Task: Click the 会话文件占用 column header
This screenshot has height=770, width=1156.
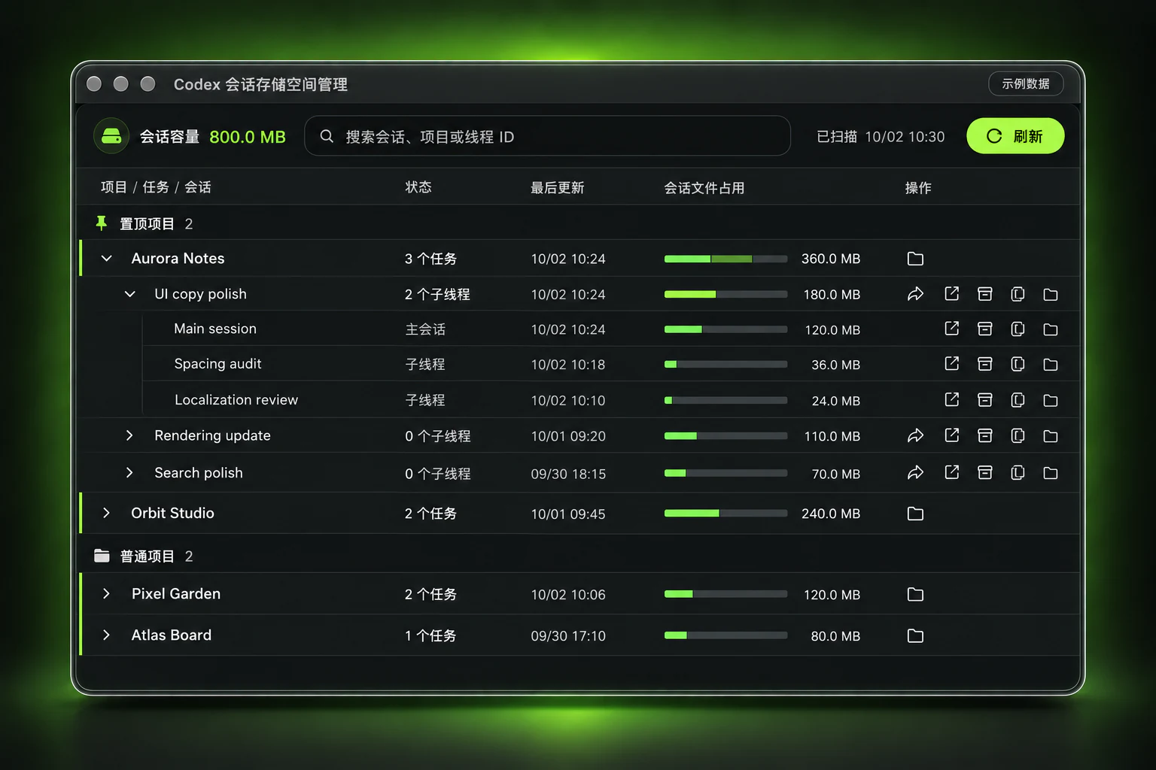Action: tap(704, 188)
